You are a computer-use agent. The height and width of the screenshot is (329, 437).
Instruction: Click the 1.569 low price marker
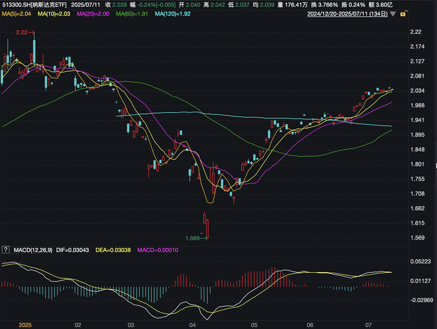tap(193, 238)
